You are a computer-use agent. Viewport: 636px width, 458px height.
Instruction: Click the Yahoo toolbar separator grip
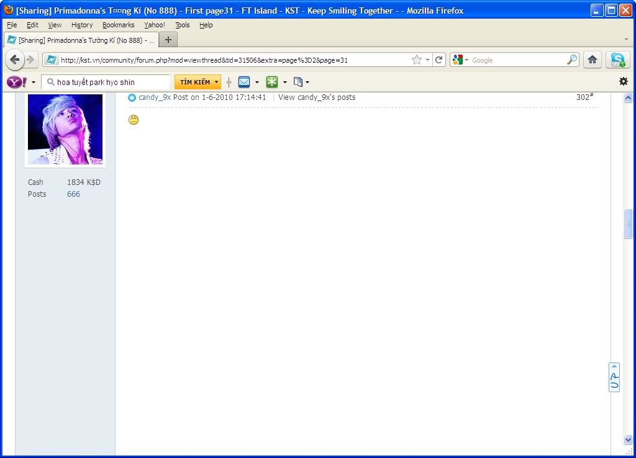229,82
